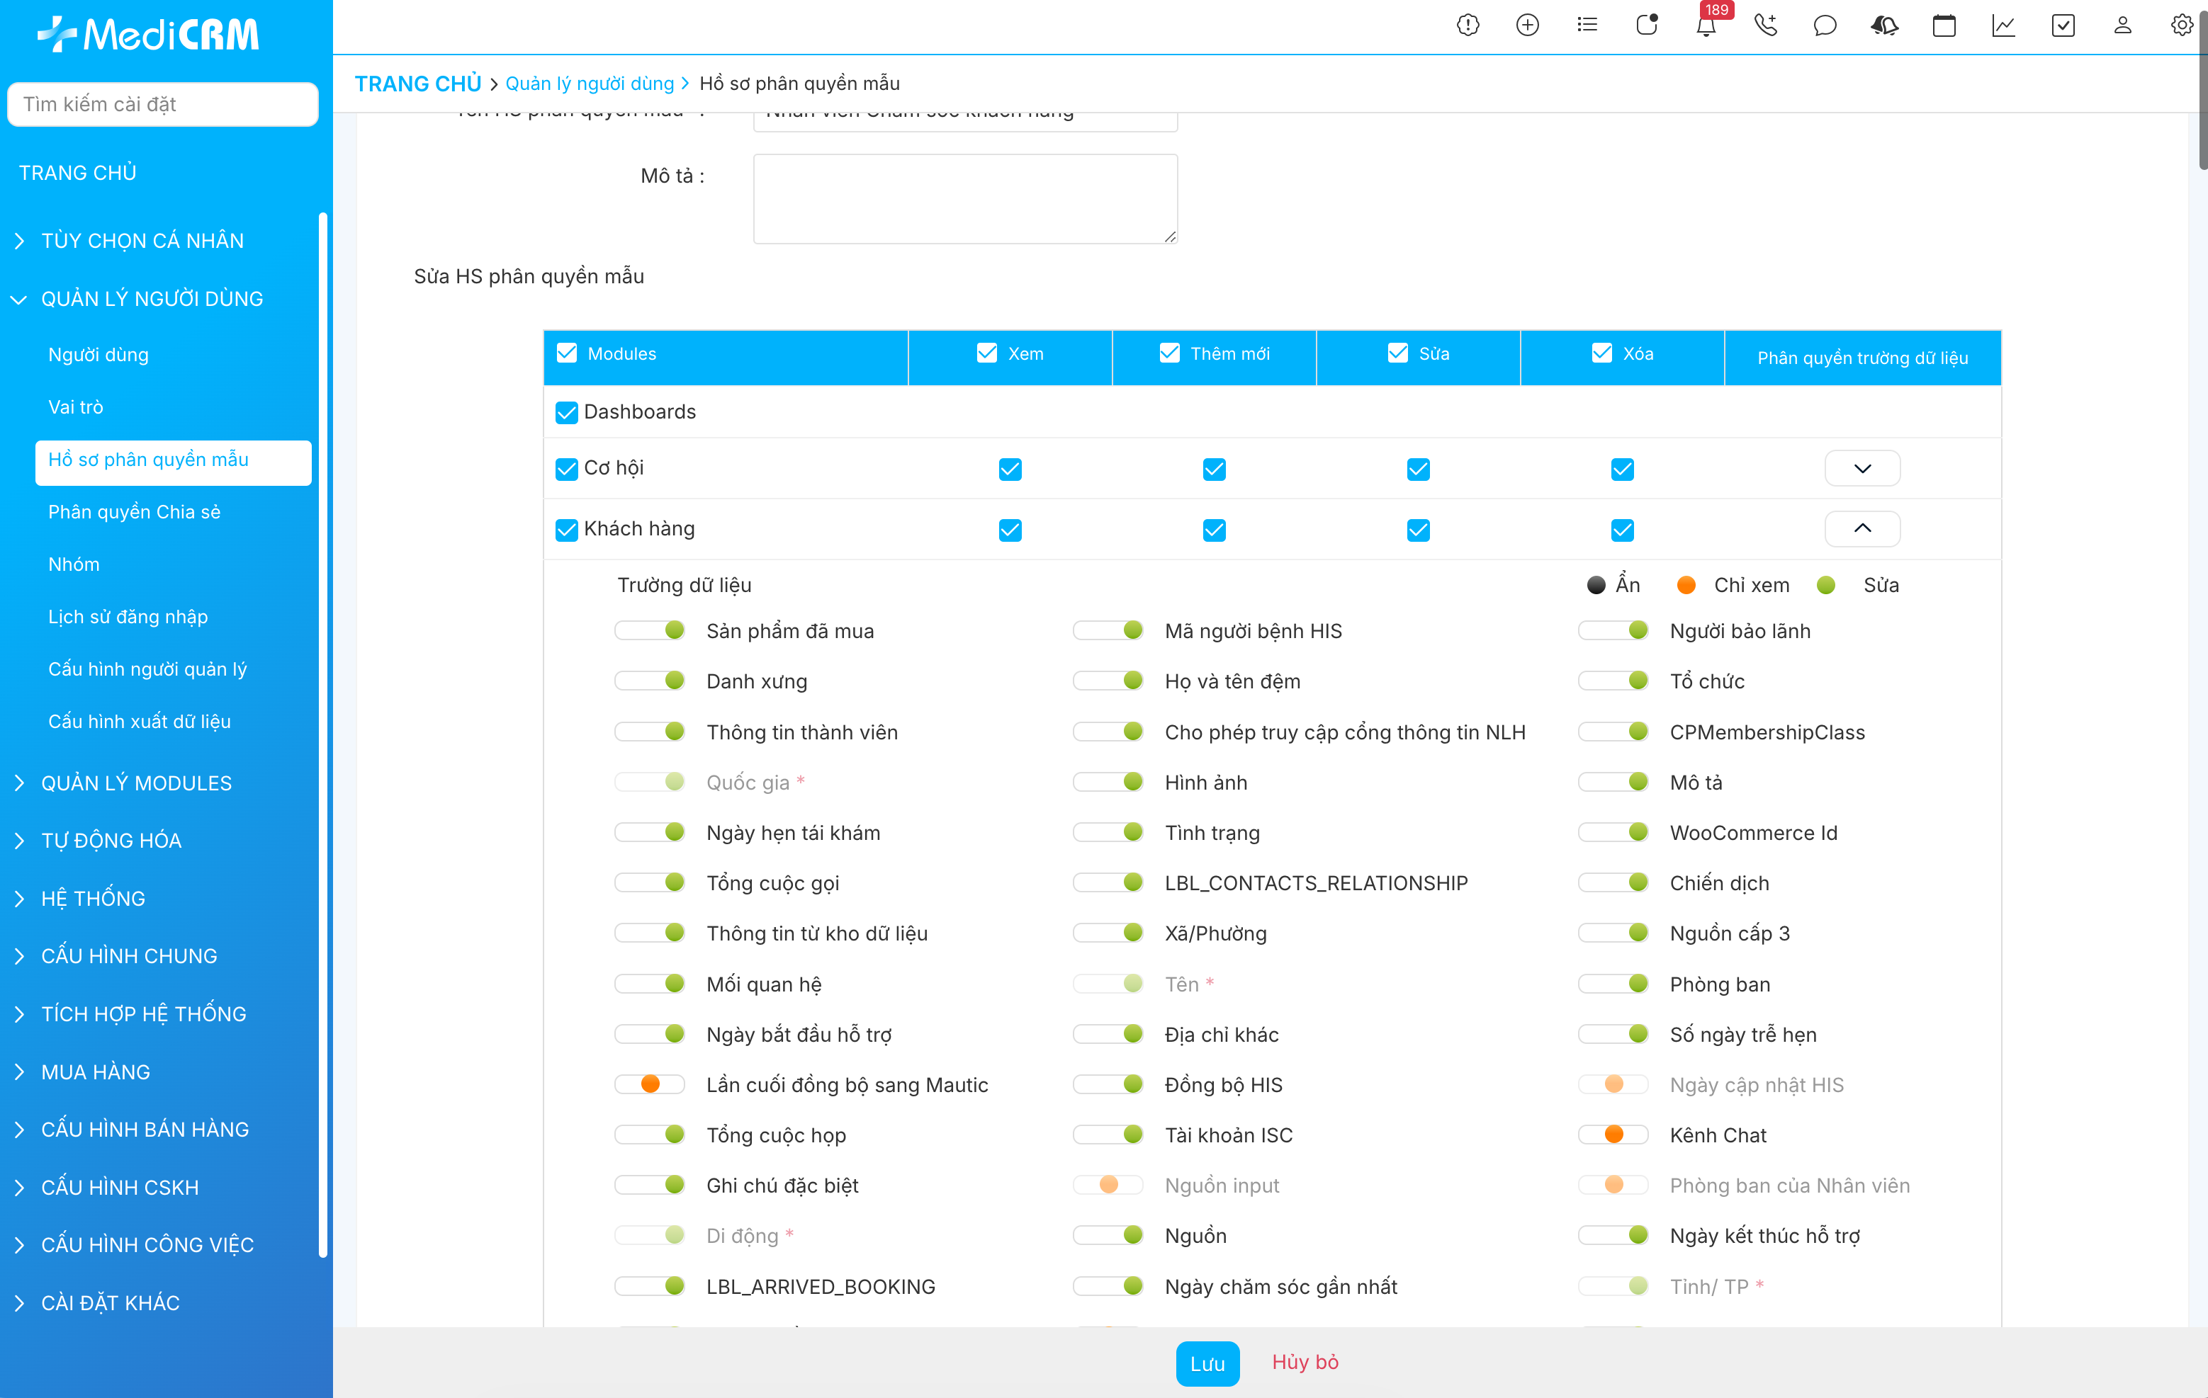
Task: Click the exclamation badge alert icon
Action: [1468, 25]
